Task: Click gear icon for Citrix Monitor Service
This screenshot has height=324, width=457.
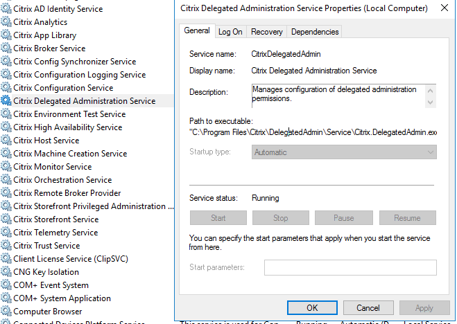Action: (x=6, y=167)
